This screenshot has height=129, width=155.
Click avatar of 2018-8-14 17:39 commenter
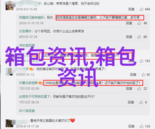(9, 123)
